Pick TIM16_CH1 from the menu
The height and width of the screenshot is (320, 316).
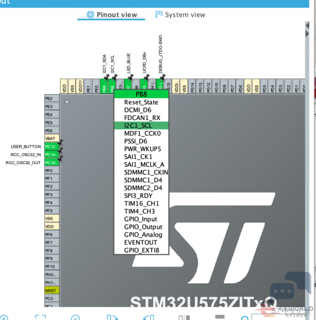(141, 204)
